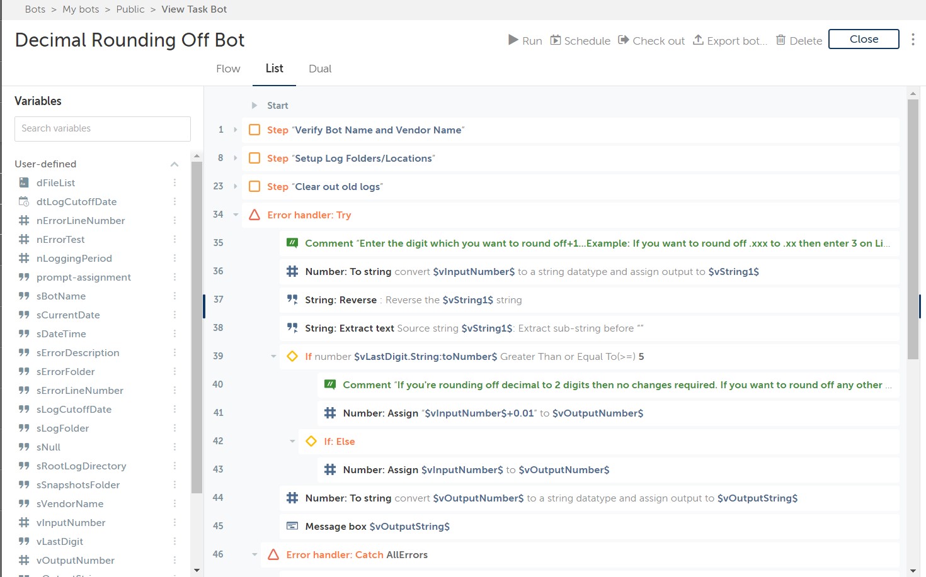The width and height of the screenshot is (926, 577).
Task: Click the String: Reverse action icon
Action: pyautogui.click(x=292, y=300)
